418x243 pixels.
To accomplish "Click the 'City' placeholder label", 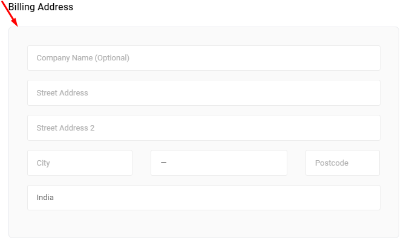I will 43,163.
